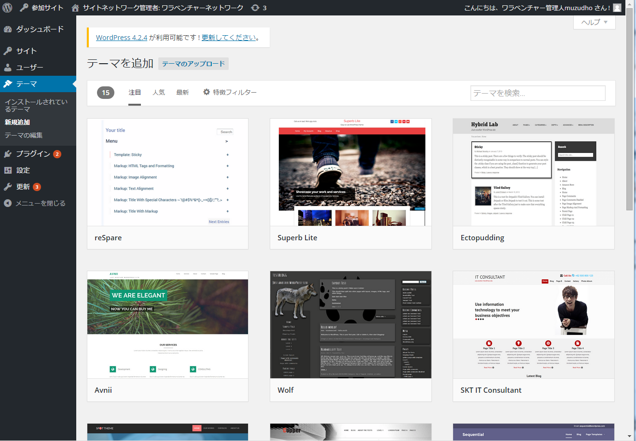Click the theme count badge 15
Viewport: 636px width, 441px height.
(x=106, y=93)
